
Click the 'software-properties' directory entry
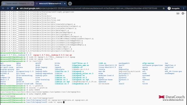pos(153,65)
